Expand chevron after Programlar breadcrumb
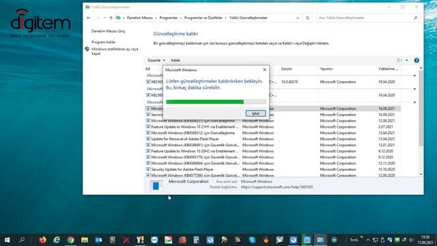The image size is (437, 246). click(x=181, y=18)
